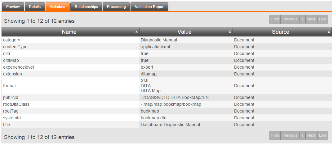Click the Name column sort arrow icon

[x=136, y=32]
